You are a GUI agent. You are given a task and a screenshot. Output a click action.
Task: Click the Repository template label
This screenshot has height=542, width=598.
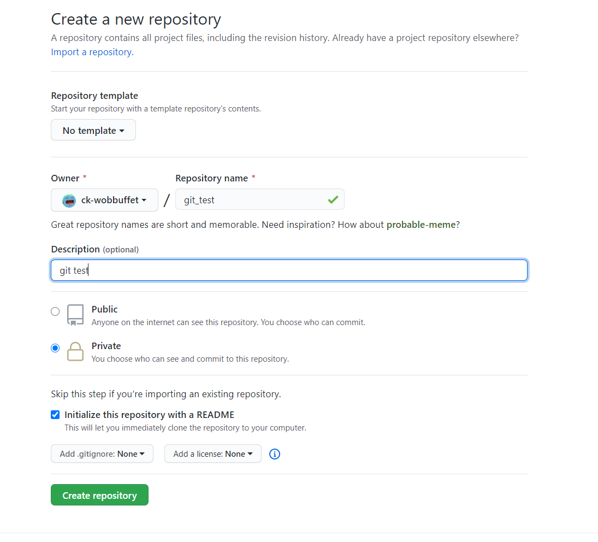point(94,96)
